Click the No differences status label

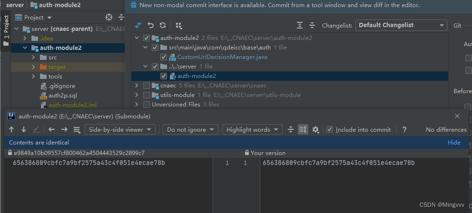[x=446, y=130]
